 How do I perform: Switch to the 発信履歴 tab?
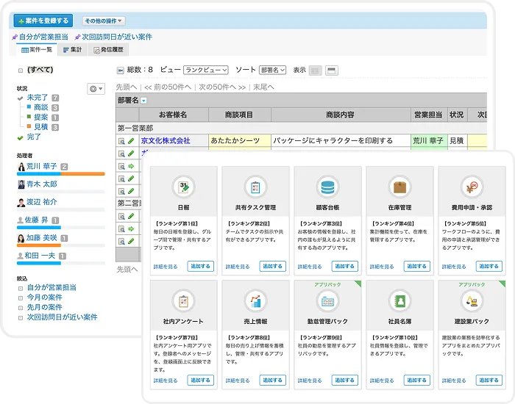pos(110,50)
